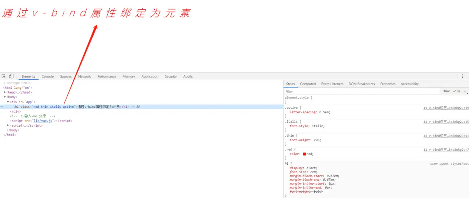Open the DOM Breakpoints sidebar tab
Screen dimensions: 469x198
(x=362, y=84)
